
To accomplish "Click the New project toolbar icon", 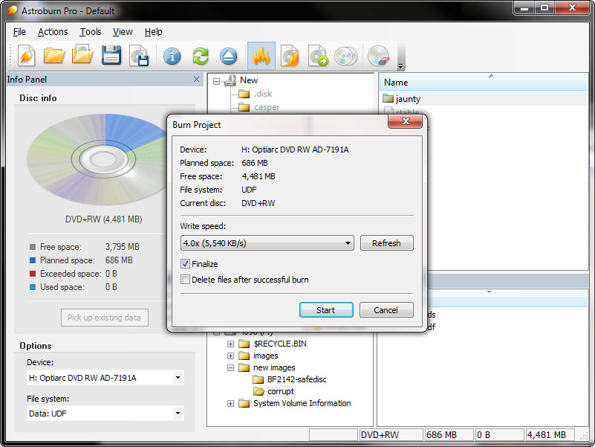I will pos(27,56).
